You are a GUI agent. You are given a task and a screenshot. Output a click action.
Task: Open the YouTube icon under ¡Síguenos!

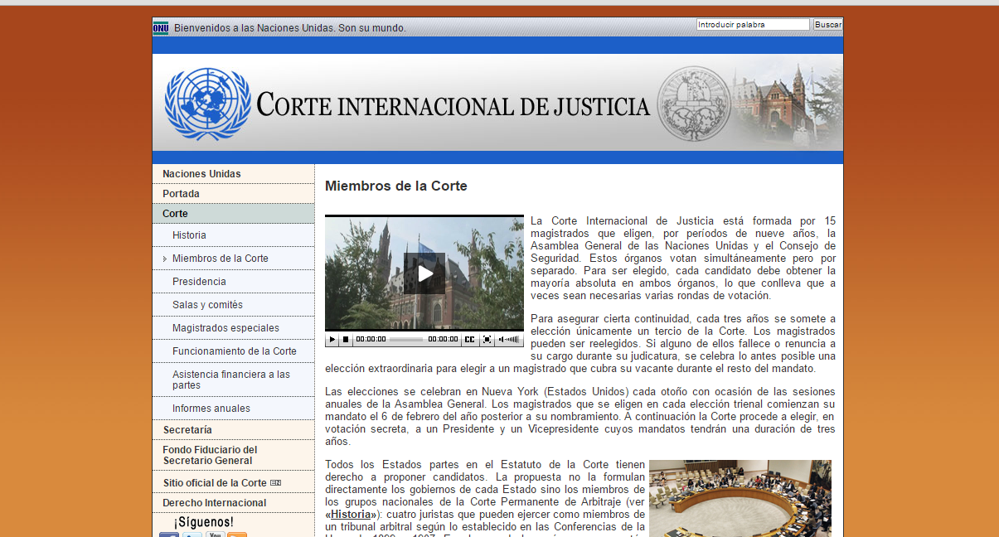215,535
